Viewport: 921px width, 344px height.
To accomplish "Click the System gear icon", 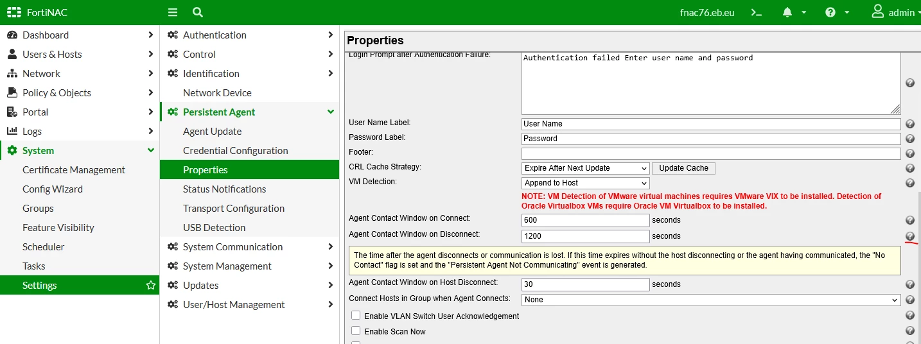I will pos(12,150).
